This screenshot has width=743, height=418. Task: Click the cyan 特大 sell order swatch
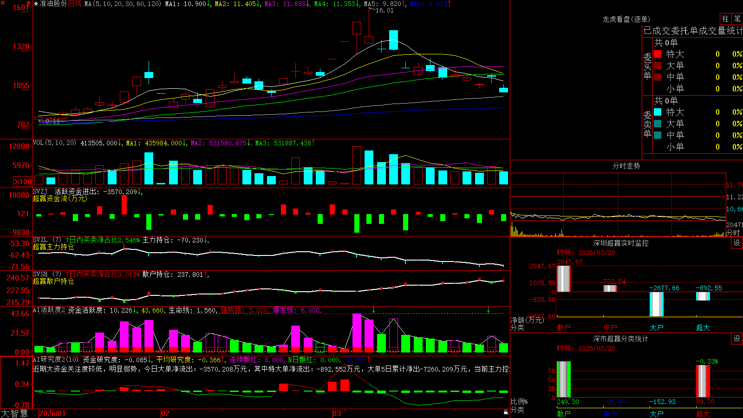658,112
